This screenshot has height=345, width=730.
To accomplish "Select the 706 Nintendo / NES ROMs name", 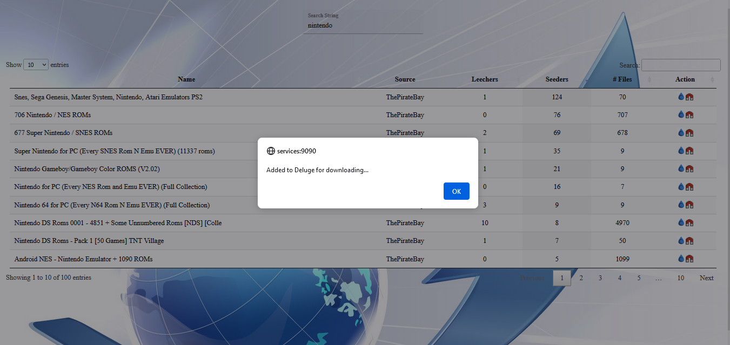I will tap(52, 115).
